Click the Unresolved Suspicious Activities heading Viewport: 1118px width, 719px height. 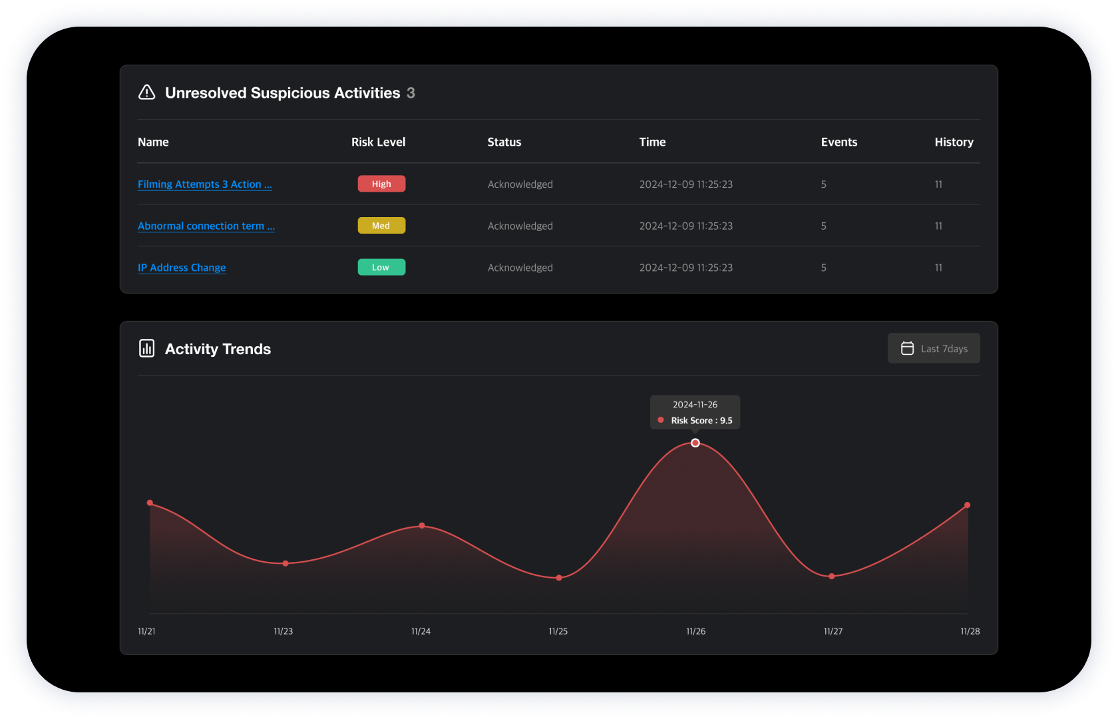pos(283,93)
